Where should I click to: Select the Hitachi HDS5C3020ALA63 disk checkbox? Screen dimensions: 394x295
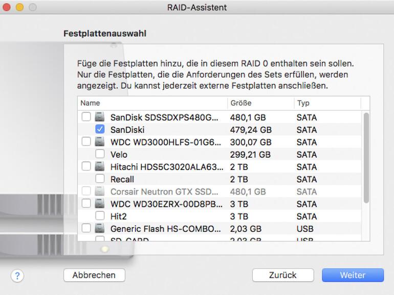pyautogui.click(x=86, y=166)
